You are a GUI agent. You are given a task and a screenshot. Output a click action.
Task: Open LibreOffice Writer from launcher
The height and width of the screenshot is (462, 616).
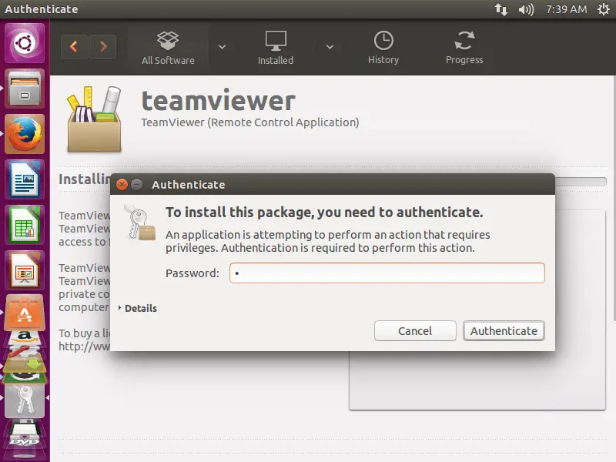pyautogui.click(x=25, y=179)
